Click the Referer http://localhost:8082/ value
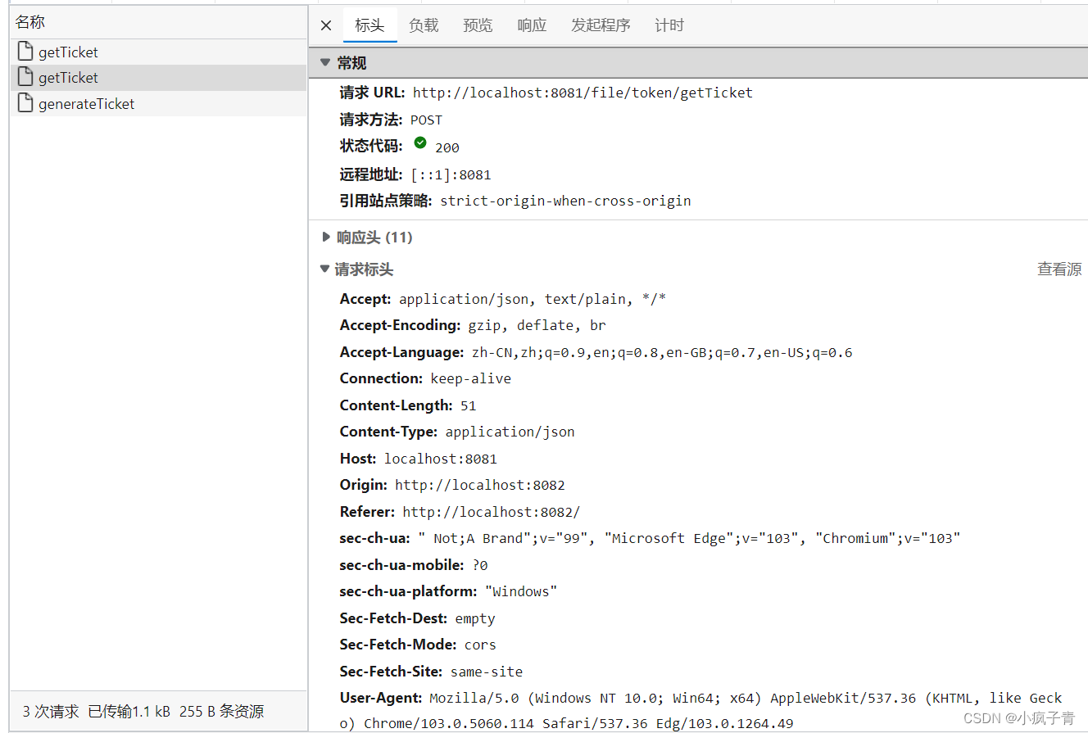1088x733 pixels. point(492,512)
